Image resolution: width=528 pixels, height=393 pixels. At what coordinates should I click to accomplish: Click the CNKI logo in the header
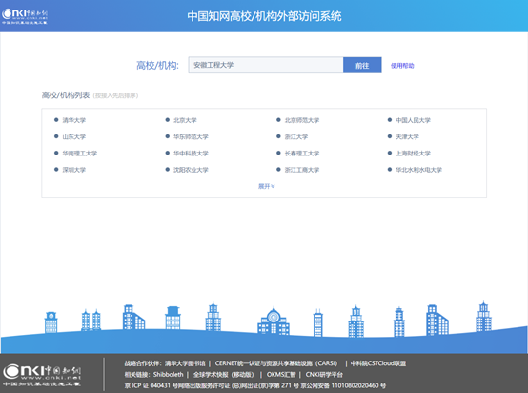click(25, 16)
